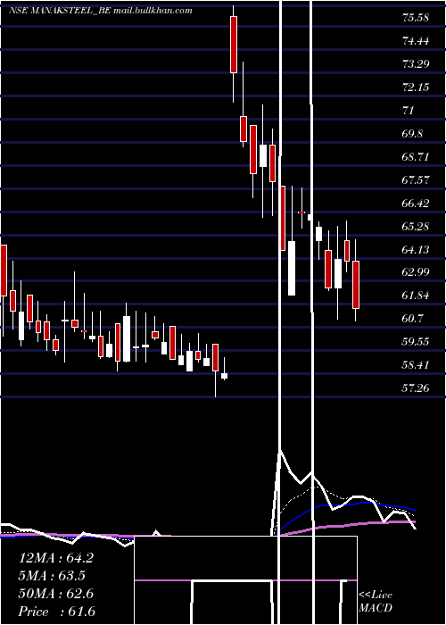This screenshot has height=625, width=446.
Task: Click the 60.7 price axis label
Action: click(412, 318)
